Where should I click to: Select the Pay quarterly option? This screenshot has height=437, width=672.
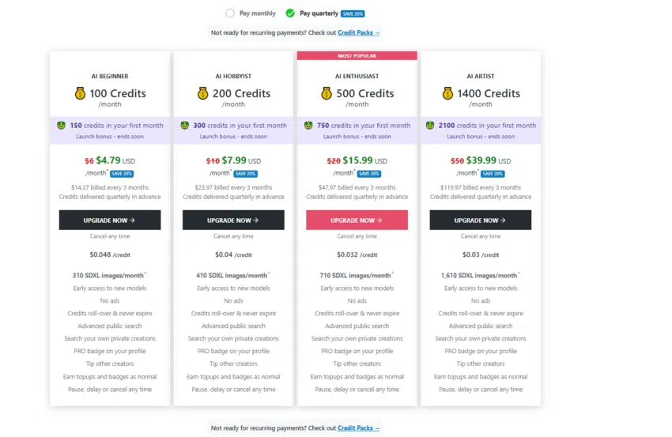(290, 13)
